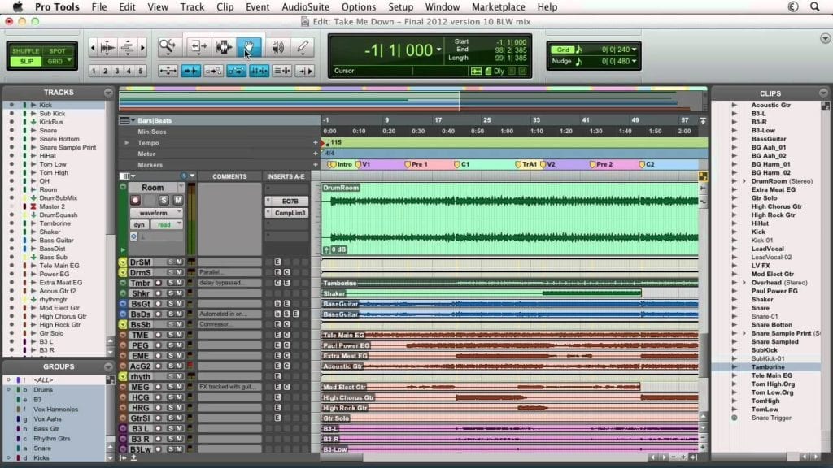
Task: Select the Selector tool
Action: (x=224, y=47)
